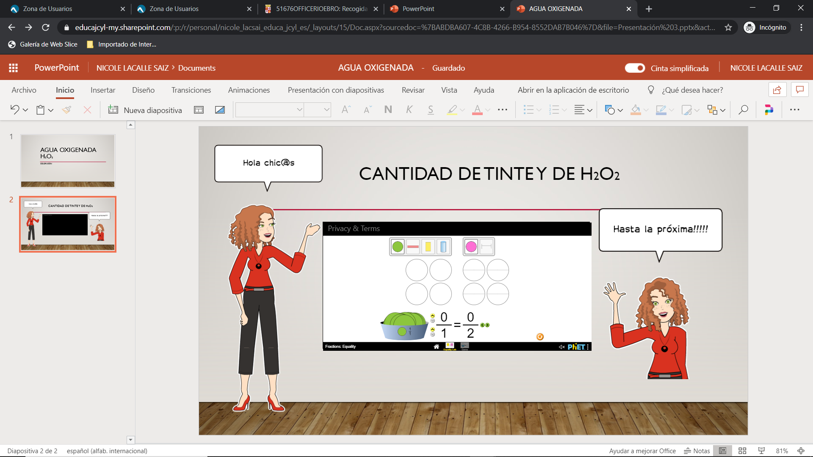Apply font color with the Color de fuente icon
813x457 pixels.
click(478, 110)
